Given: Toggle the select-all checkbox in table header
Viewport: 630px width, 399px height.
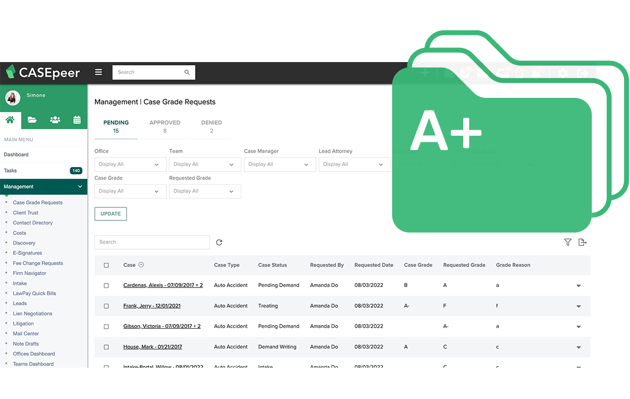Looking at the screenshot, I should click(x=106, y=265).
